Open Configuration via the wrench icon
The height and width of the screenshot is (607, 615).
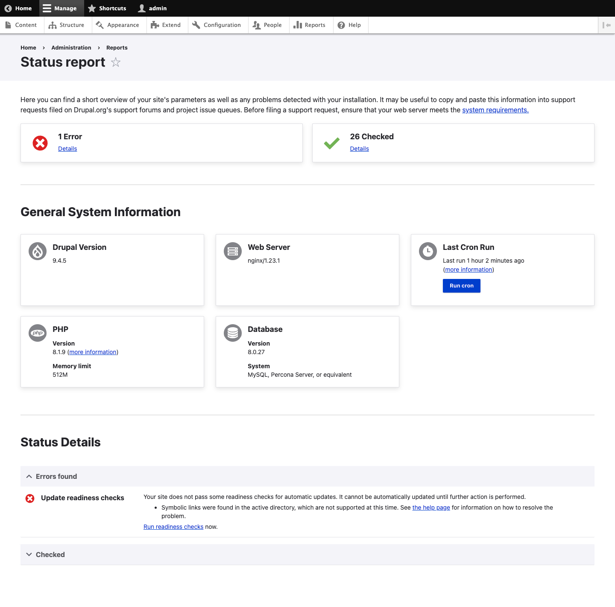[x=196, y=25]
